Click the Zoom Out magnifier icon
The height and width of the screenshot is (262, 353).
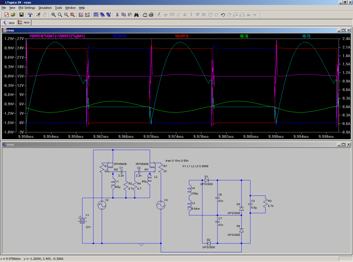point(66,15)
